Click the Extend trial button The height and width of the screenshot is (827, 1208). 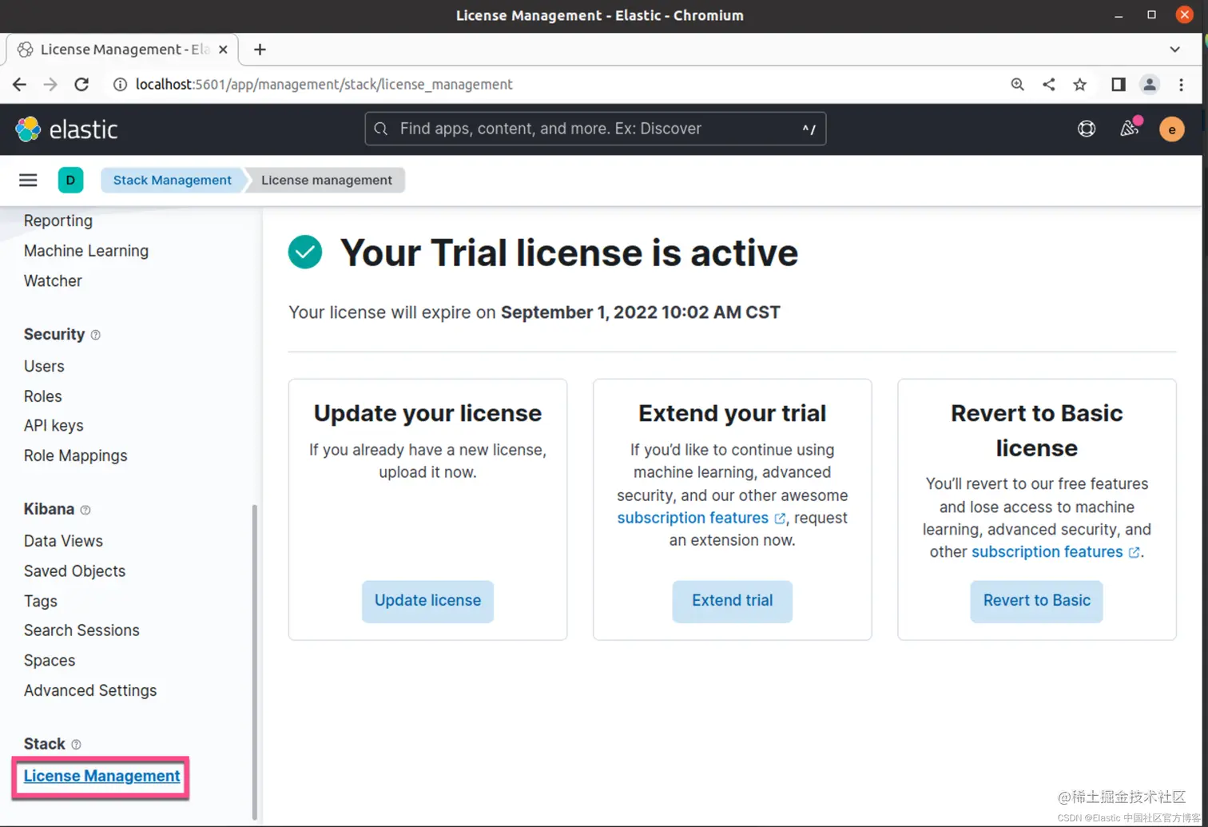[x=731, y=600]
